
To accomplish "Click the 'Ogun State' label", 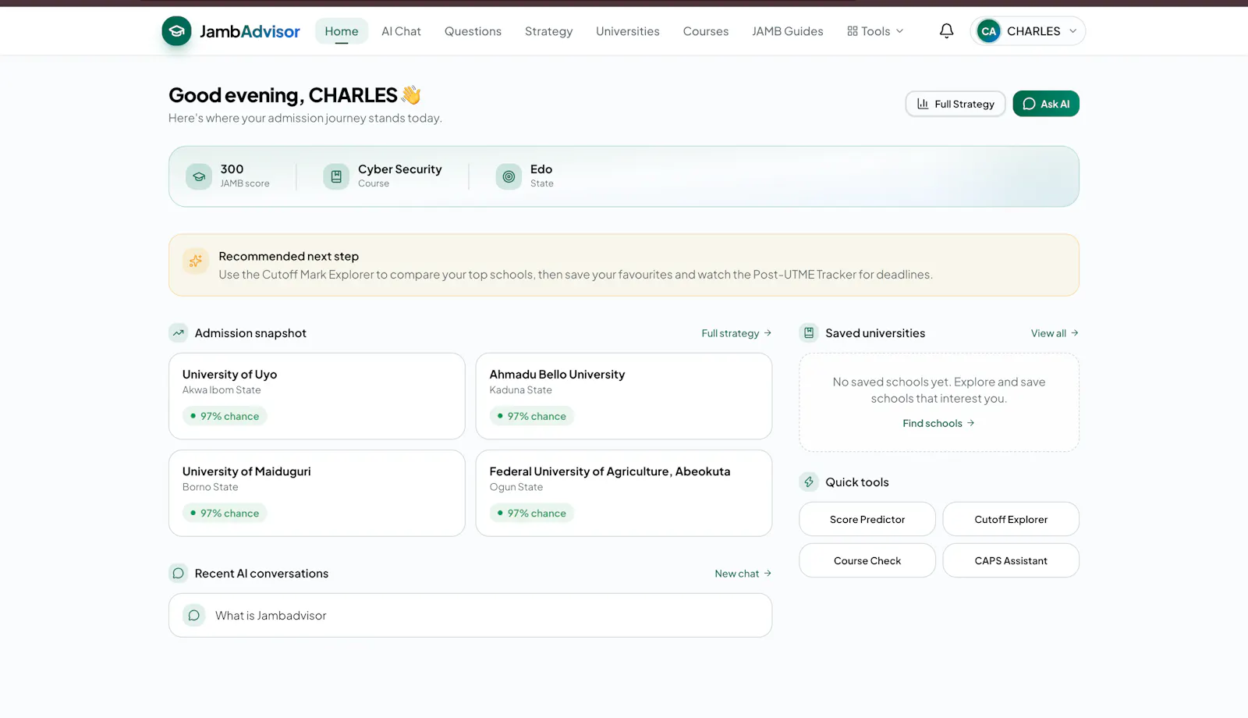I will [x=516, y=487].
